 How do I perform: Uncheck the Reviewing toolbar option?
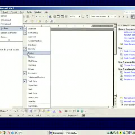pyautogui.click(x=25, y=73)
